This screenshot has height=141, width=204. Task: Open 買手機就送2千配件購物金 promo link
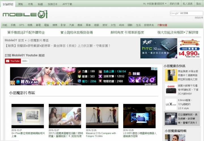pyautogui.click(x=26, y=32)
